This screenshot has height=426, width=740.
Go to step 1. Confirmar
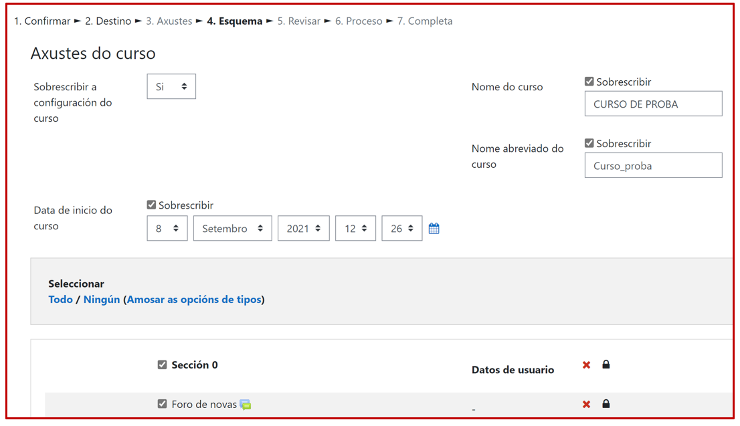click(x=42, y=21)
